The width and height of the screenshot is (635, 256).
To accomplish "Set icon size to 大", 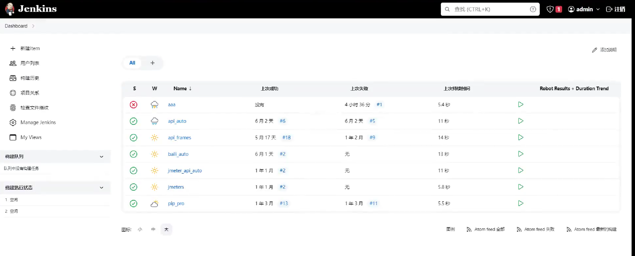I will tap(166, 229).
